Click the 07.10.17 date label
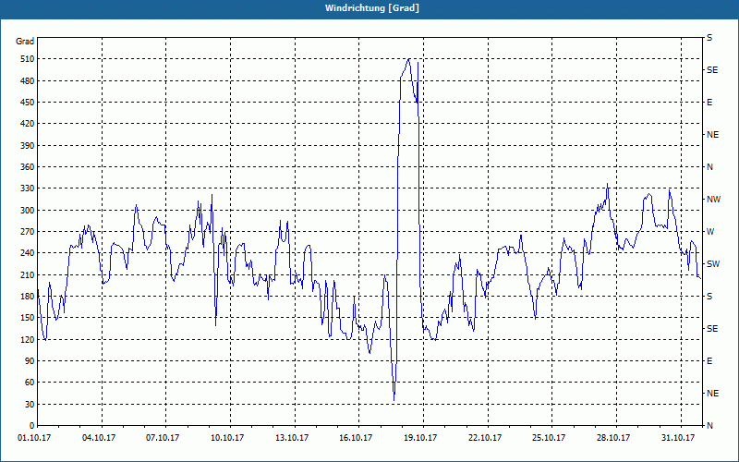739x462 pixels. pos(163,438)
